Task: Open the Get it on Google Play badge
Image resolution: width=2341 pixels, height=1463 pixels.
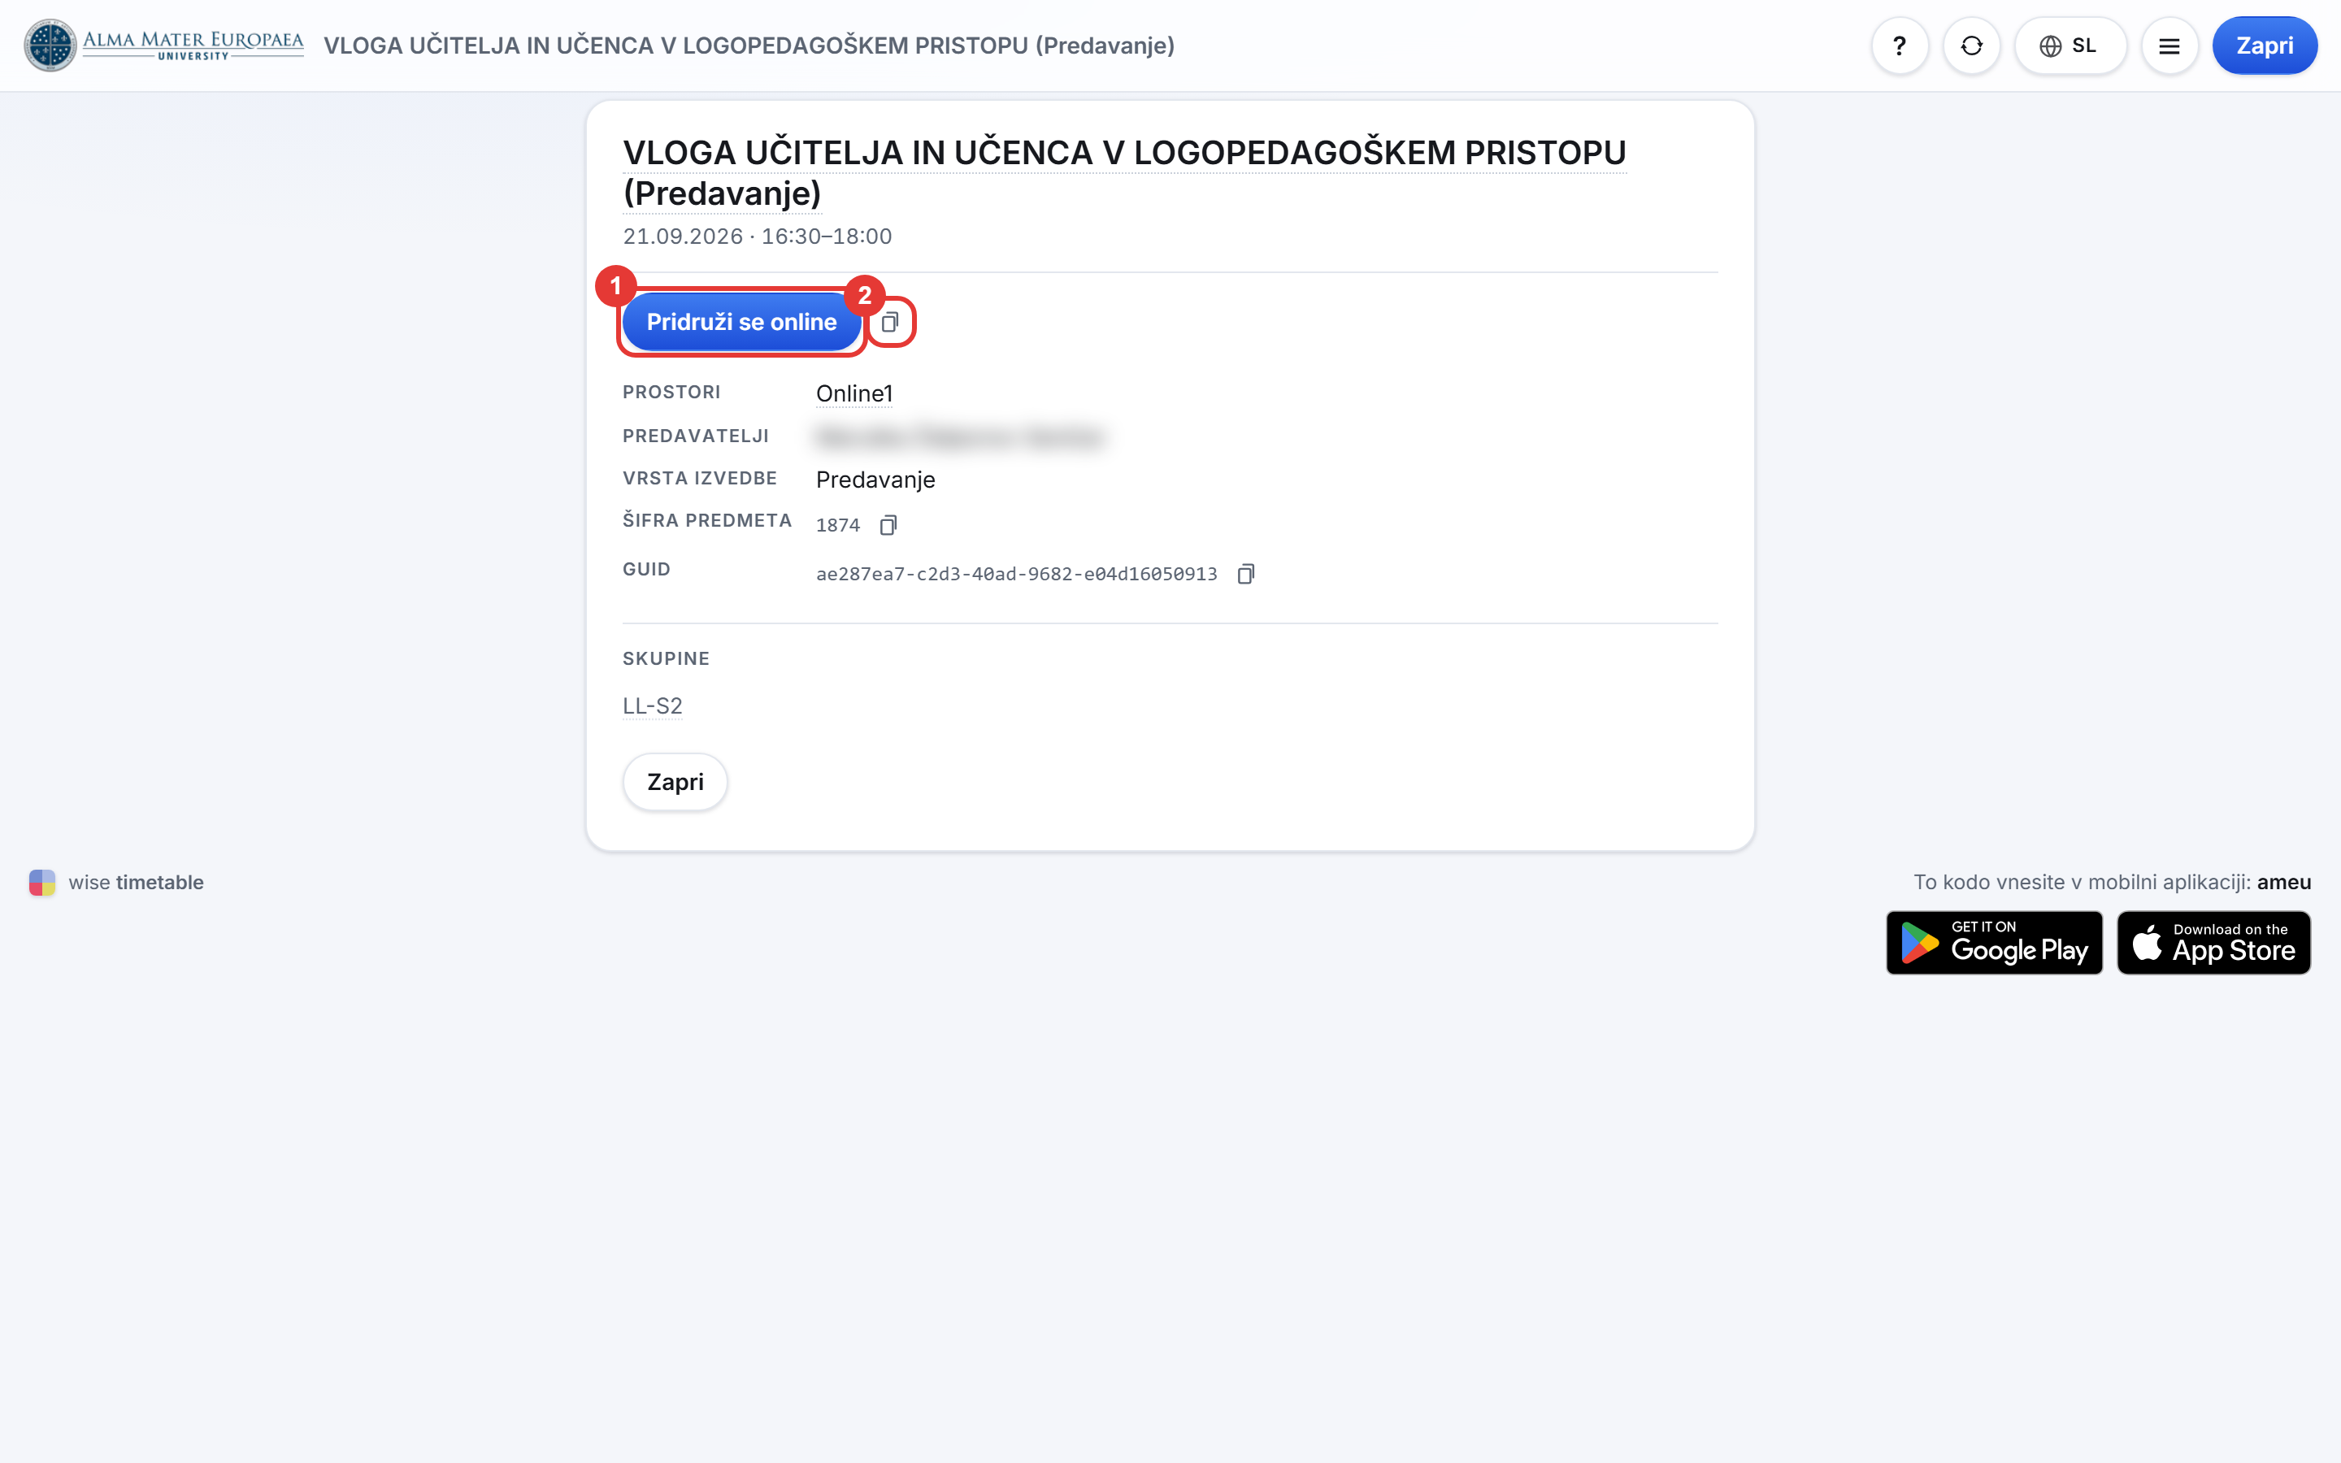Action: pos(1994,943)
